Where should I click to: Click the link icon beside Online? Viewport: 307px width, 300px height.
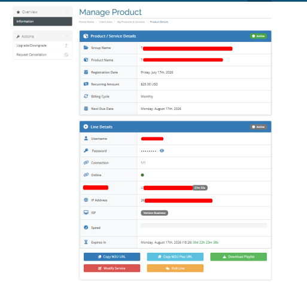coord(86,175)
